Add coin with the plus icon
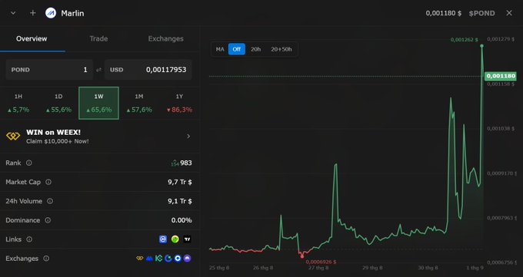Image resolution: width=523 pixels, height=277 pixels. 32,13
